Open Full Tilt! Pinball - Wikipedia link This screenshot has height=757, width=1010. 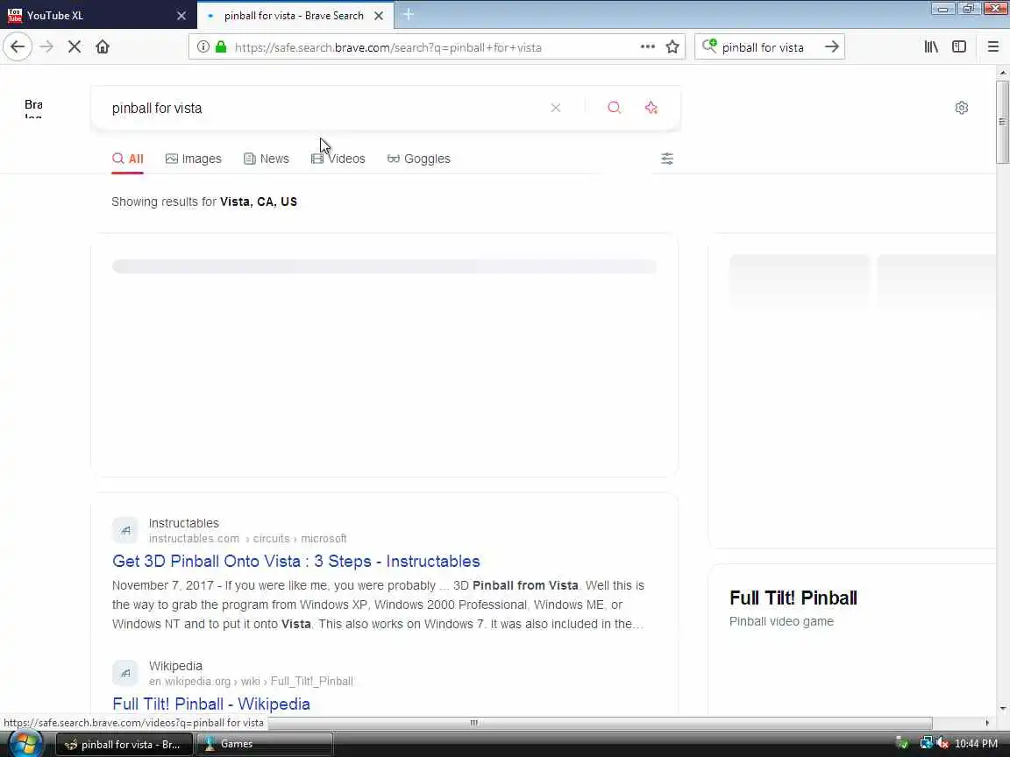(x=210, y=704)
